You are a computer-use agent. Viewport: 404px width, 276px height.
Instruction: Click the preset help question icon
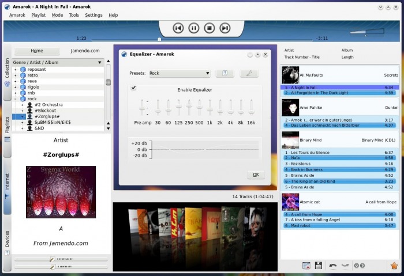click(x=225, y=73)
